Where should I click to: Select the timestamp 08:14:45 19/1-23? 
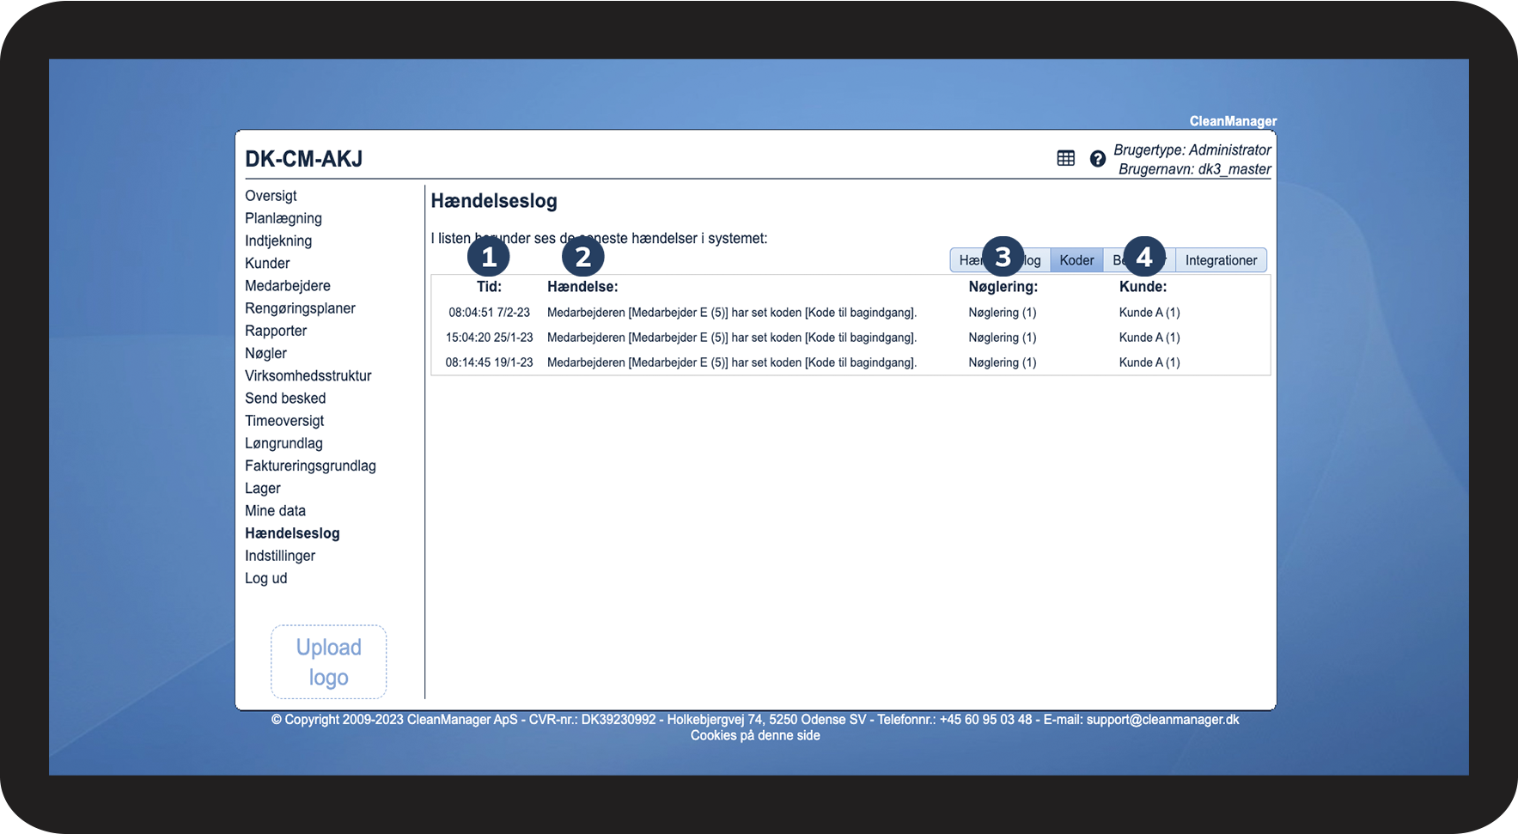(490, 362)
